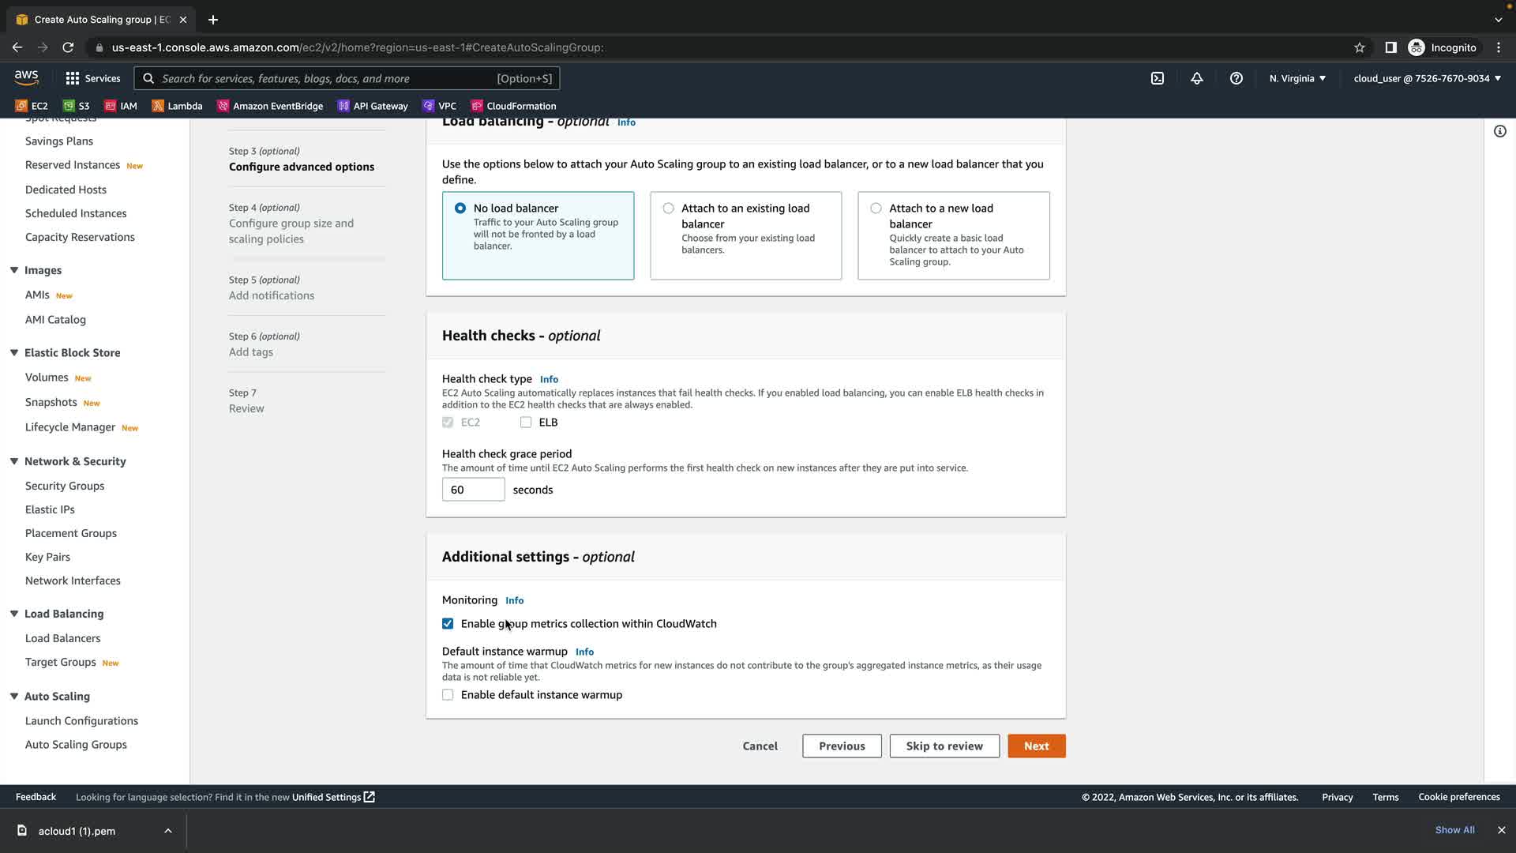
Task: Click the AWS logo home icon
Action: pos(26,77)
